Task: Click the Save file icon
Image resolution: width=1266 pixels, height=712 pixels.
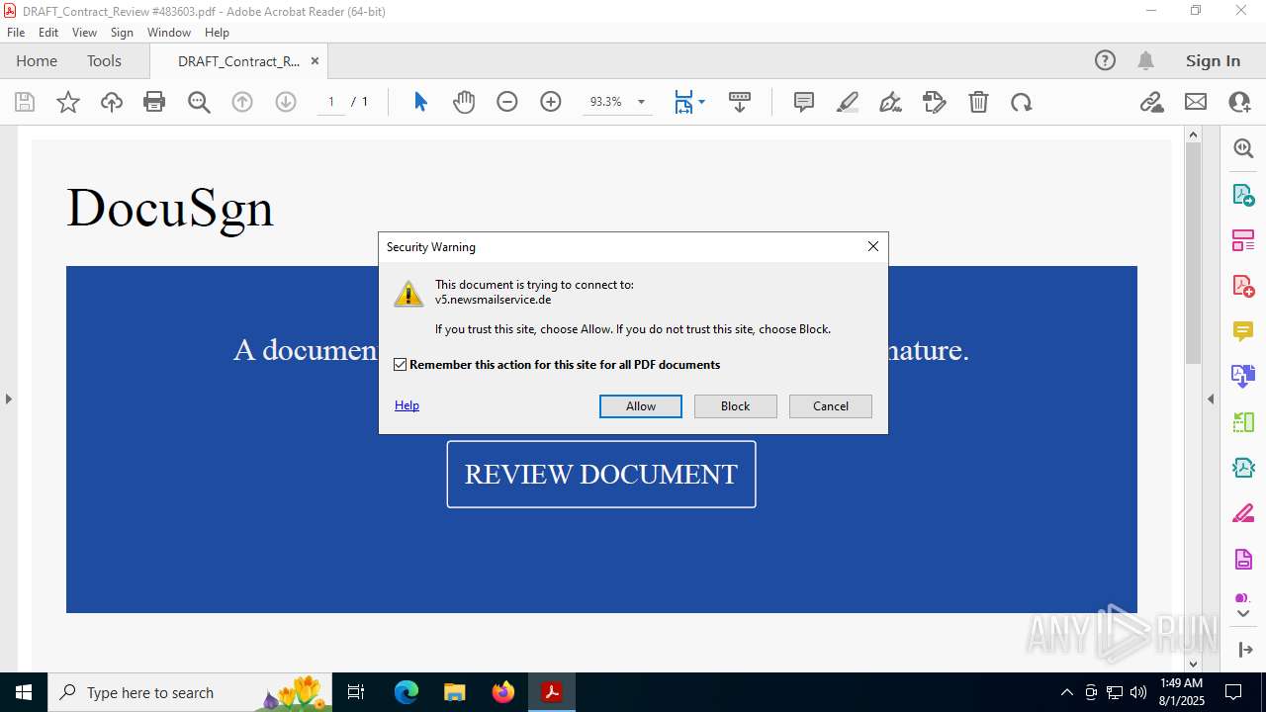Action: tap(25, 102)
